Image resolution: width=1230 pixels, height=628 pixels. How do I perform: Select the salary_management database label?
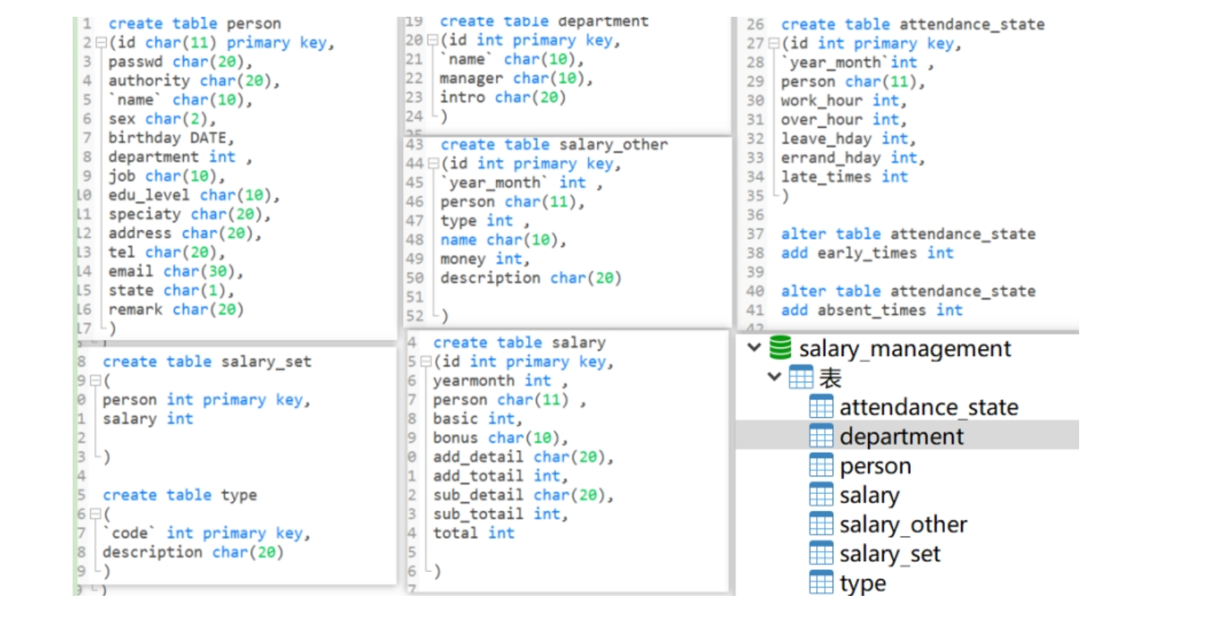pos(905,348)
